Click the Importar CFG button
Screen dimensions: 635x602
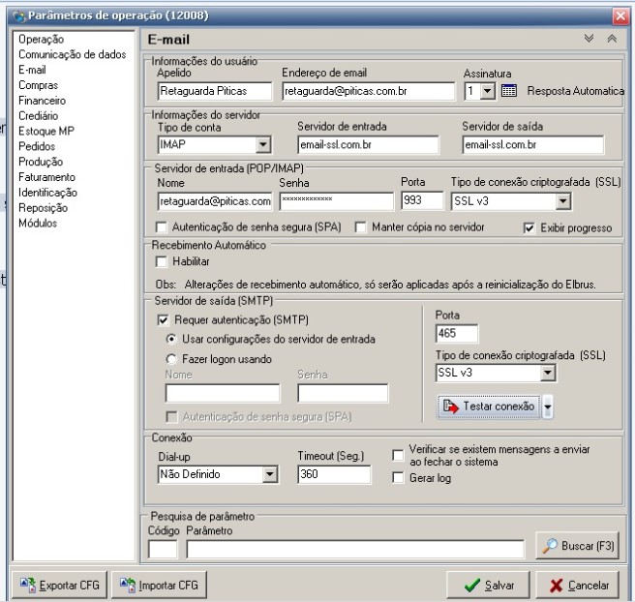coord(160,586)
